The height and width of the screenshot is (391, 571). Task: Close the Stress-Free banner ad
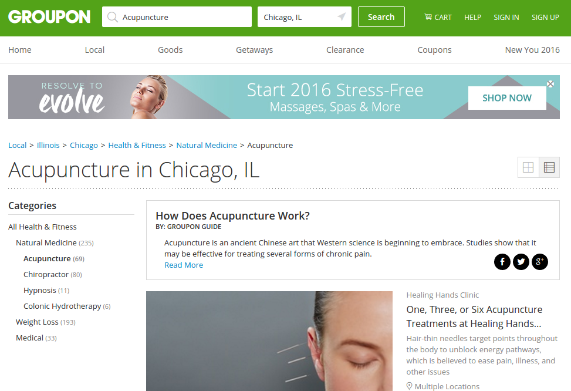coord(550,84)
